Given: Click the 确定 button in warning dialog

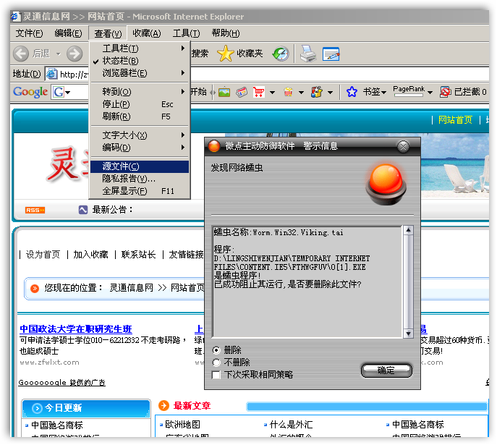Looking at the screenshot, I should 386,370.
